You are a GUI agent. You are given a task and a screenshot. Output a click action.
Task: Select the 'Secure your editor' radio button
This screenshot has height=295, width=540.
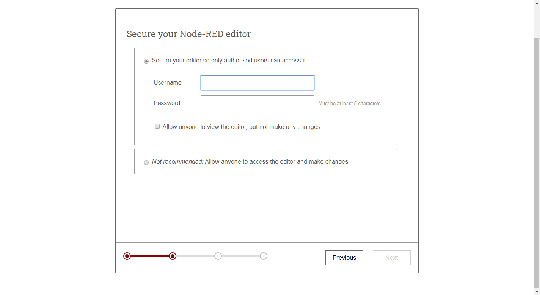coord(146,61)
